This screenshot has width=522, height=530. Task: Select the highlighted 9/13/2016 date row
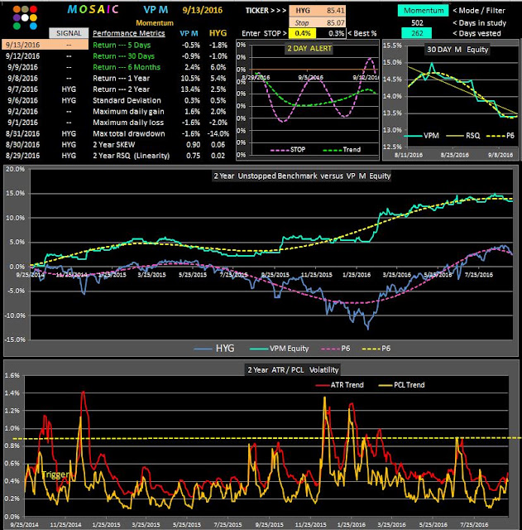click(45, 45)
